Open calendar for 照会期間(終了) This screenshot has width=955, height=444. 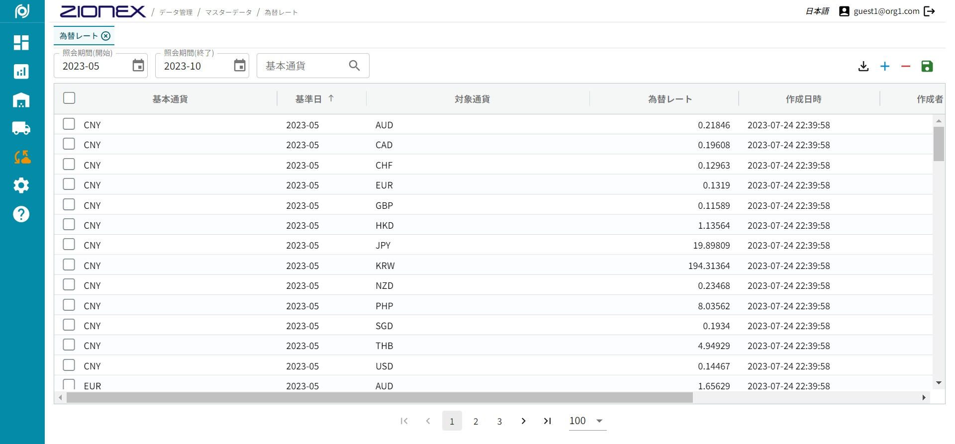240,65
